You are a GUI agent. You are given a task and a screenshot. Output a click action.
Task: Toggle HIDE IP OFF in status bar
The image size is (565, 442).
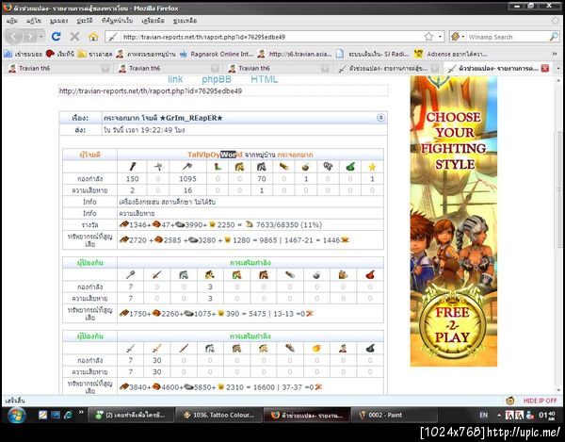click(540, 401)
